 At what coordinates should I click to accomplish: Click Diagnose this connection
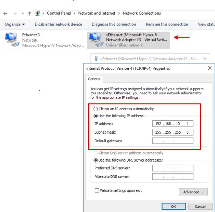pyautogui.click(x=114, y=24)
